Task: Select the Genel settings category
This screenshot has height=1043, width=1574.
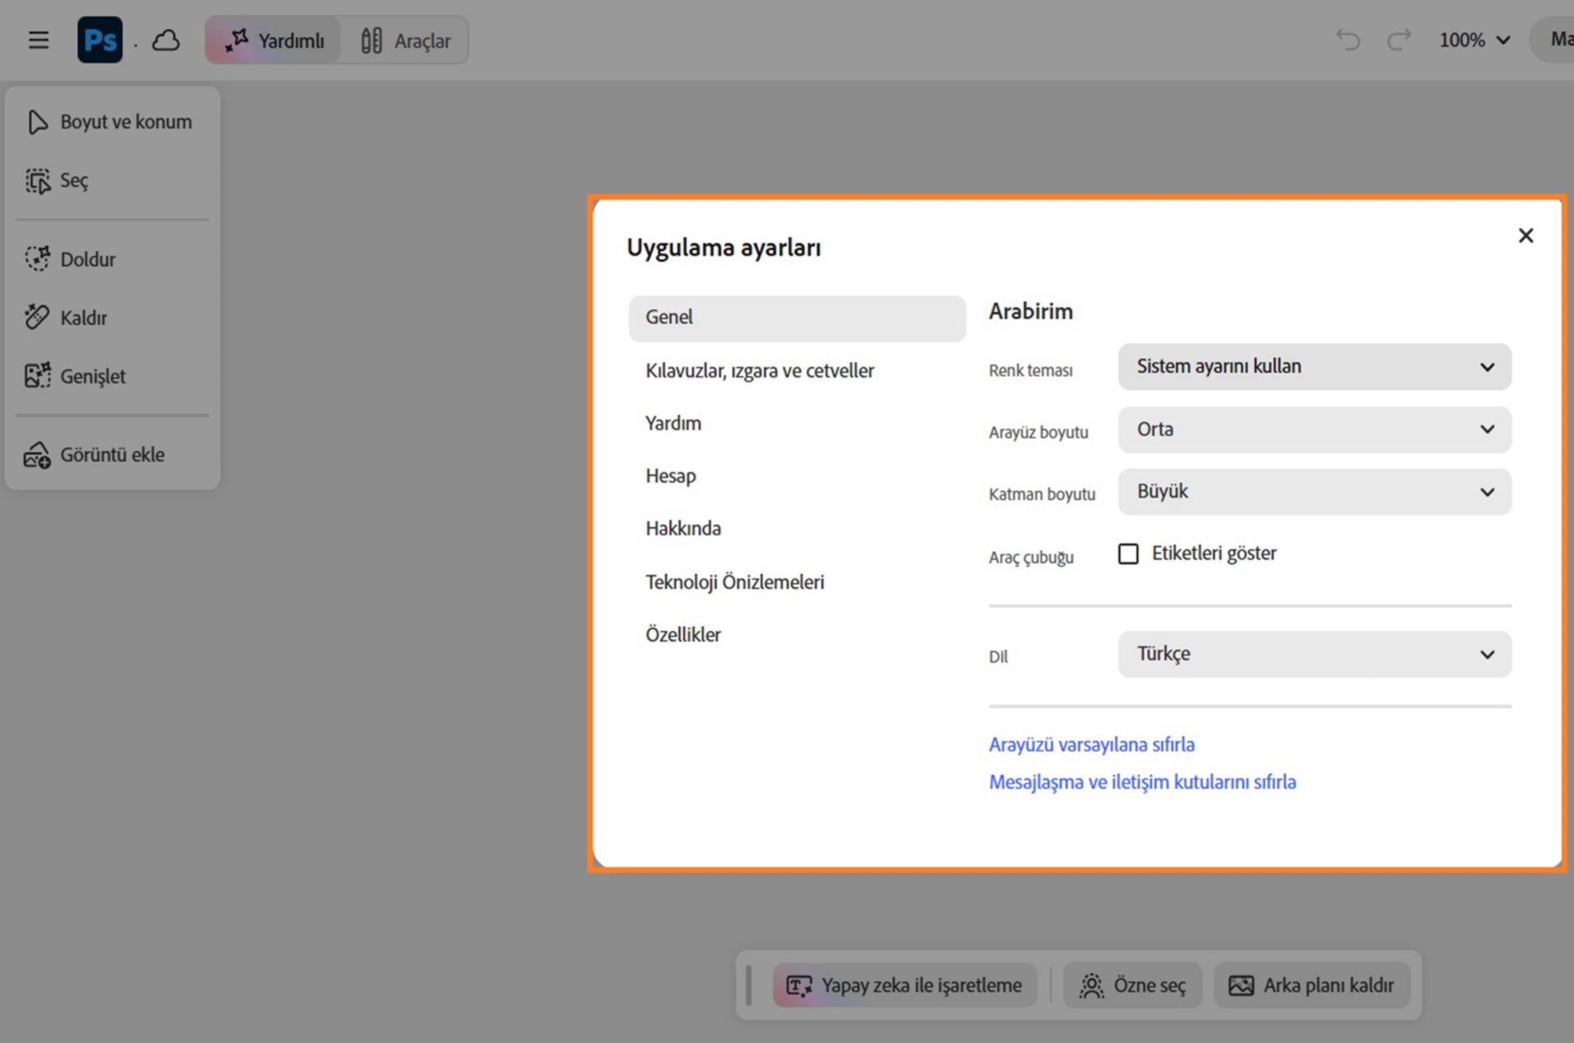Action: (797, 318)
